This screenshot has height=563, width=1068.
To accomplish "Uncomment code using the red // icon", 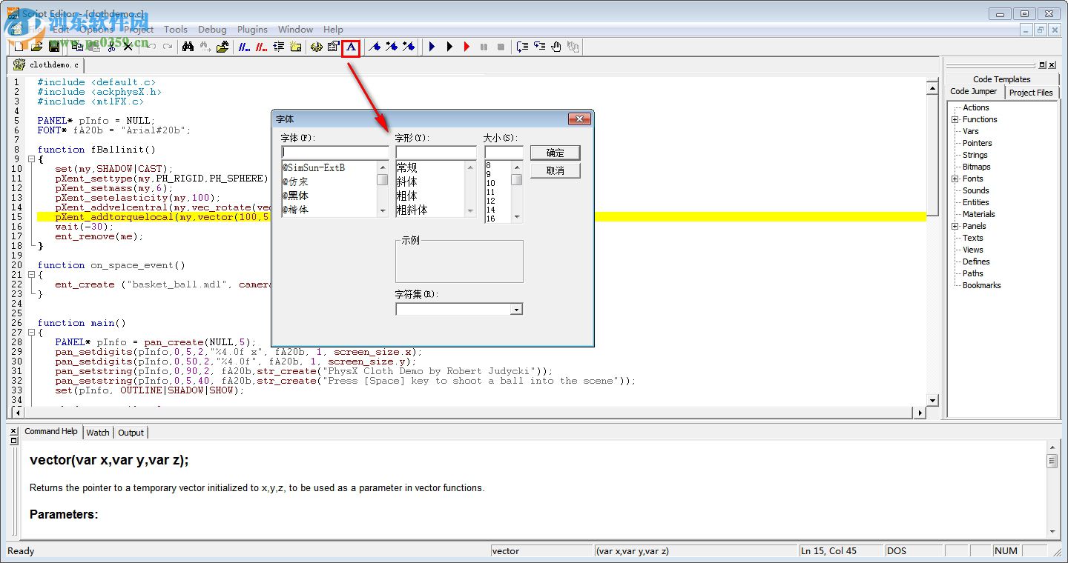I will click(x=260, y=46).
